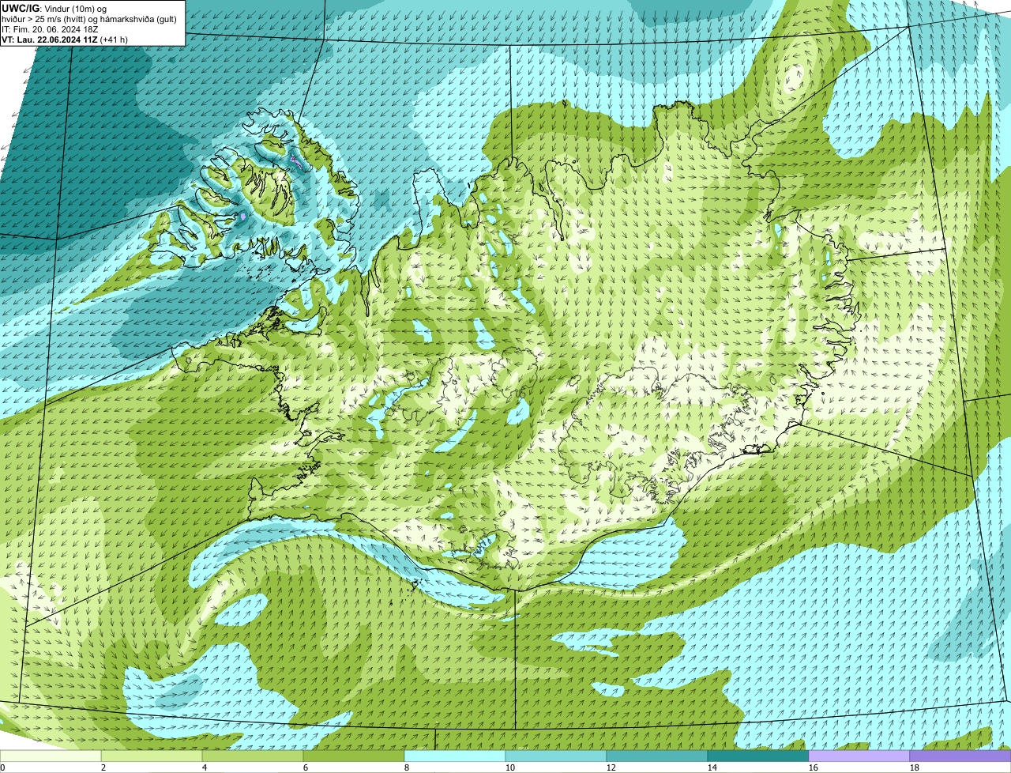Image resolution: width=1011 pixels, height=773 pixels.
Task: Click the legend label "4"
Action: pyautogui.click(x=205, y=767)
